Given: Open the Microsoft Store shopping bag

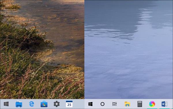Looking at the screenshot, I should coord(44,104).
